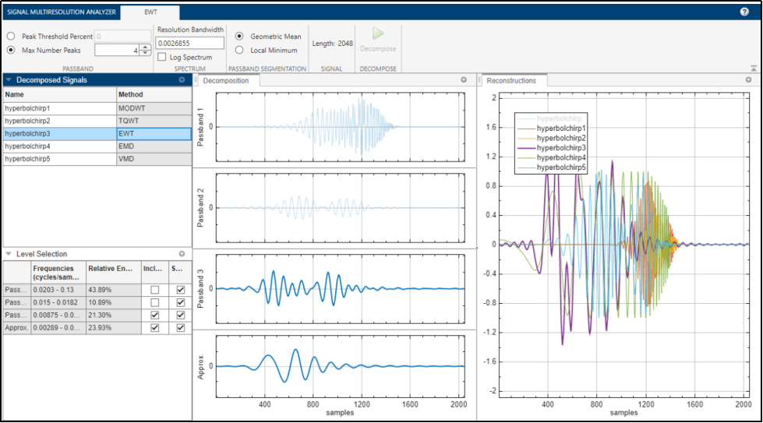The height and width of the screenshot is (423, 763).
Task: Open help via the question mark icon
Action: [744, 12]
